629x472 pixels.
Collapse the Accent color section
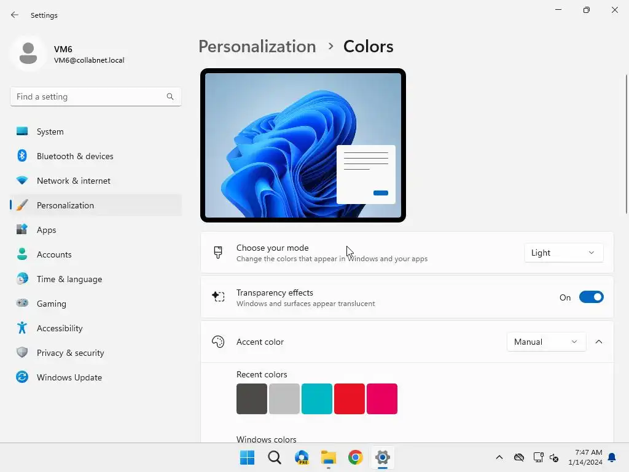(x=599, y=342)
